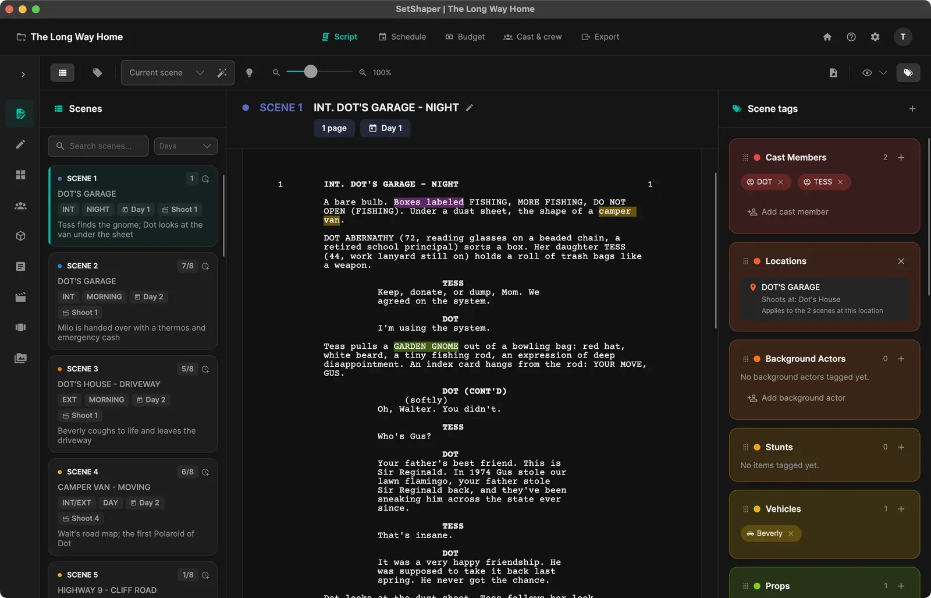
Task: Click the document page icon in toolbar
Action: pos(833,73)
